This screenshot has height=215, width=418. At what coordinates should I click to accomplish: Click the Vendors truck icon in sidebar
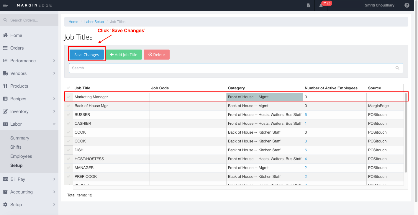(x=5, y=73)
